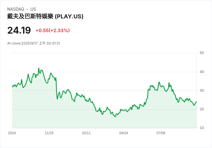Image resolution: width=212 pixels, height=148 pixels.
Task: Click the chart's lowest trough near 16
Action: click(x=115, y=117)
